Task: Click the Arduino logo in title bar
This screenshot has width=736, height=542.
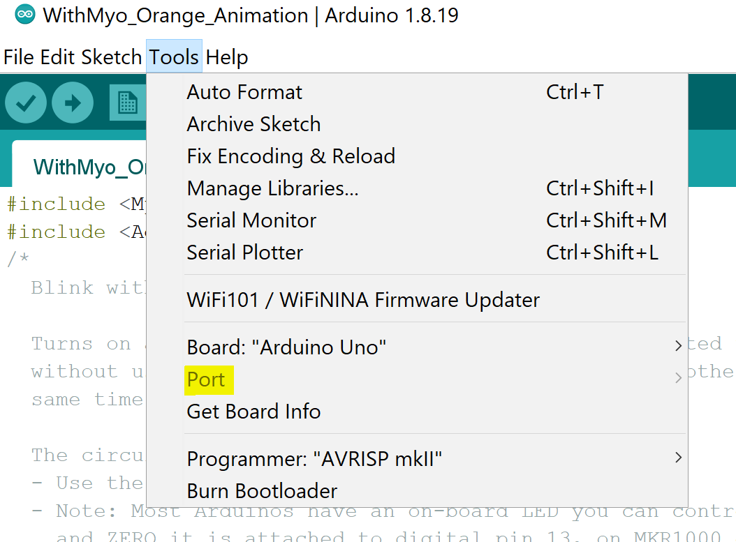Action: click(25, 15)
